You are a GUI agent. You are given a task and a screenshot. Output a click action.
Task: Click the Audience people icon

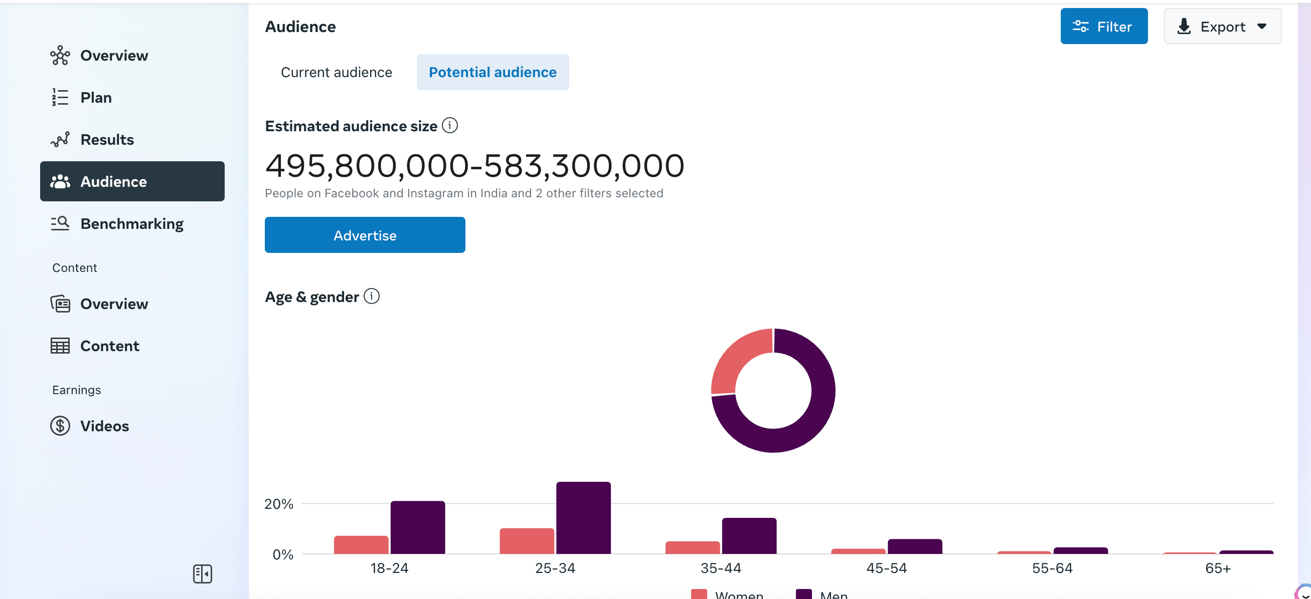point(60,181)
